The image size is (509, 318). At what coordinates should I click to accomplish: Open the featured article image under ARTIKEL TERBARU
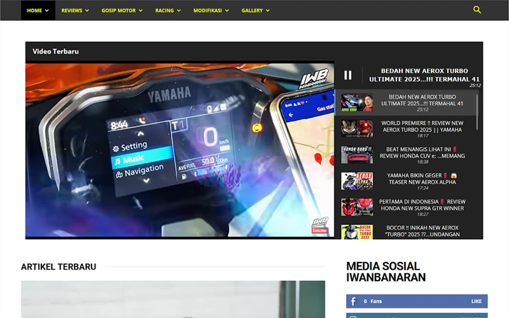point(173,299)
